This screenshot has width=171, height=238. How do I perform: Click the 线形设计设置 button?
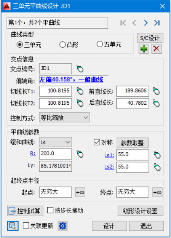[141, 211]
